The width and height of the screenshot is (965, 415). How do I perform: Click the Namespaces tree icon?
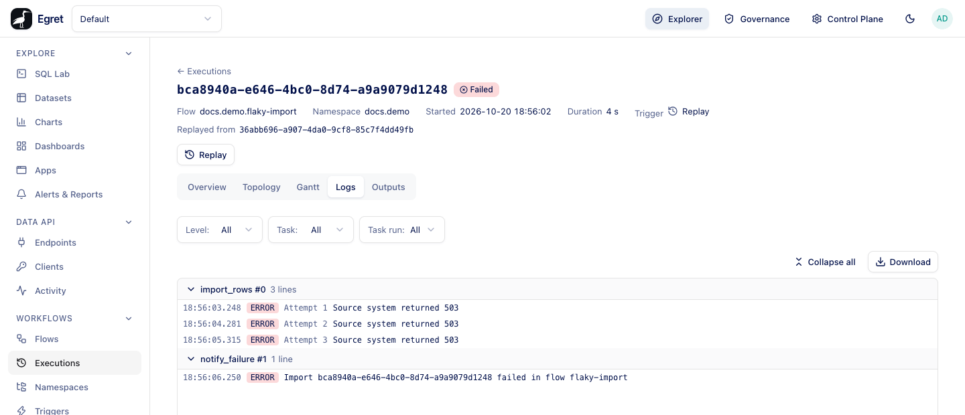(21, 387)
